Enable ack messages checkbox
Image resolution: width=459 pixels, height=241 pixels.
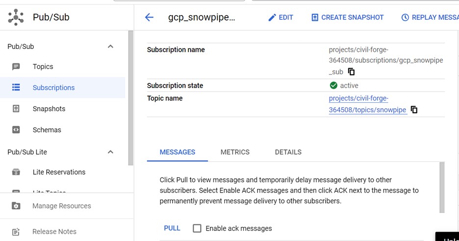point(197,228)
